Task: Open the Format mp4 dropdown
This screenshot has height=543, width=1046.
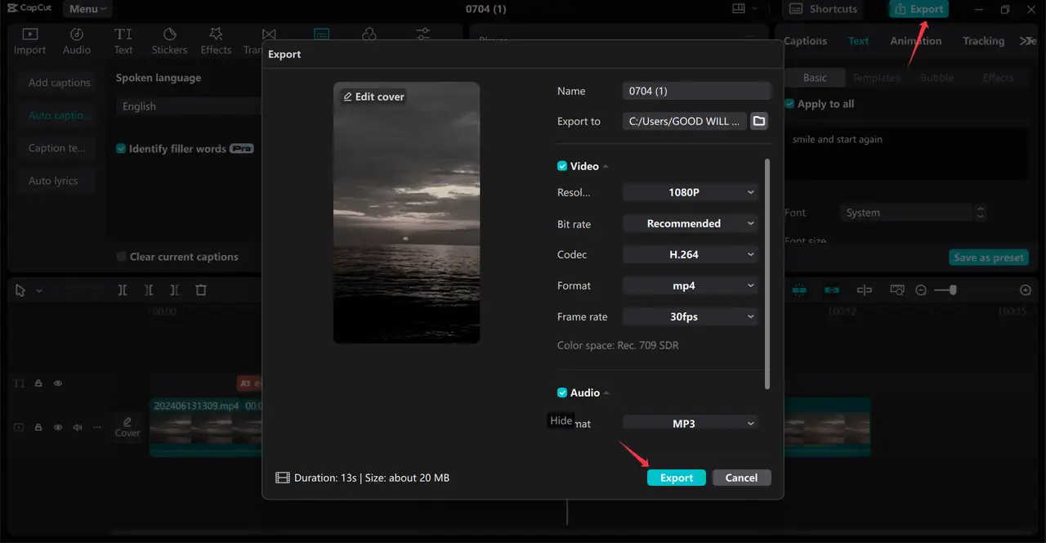Action: tap(691, 285)
